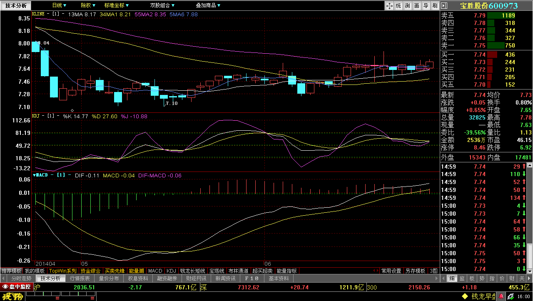Click the 价 price icon below tick list
The height and width of the screenshot is (301, 533).
coord(501,278)
